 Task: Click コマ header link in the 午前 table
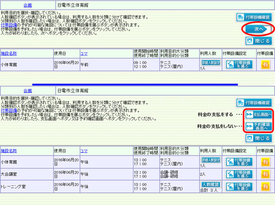84,54
